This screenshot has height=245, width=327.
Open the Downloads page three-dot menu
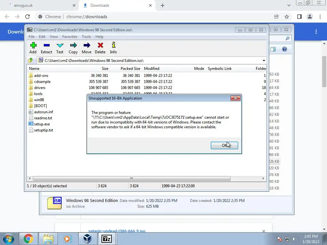tap(316, 32)
